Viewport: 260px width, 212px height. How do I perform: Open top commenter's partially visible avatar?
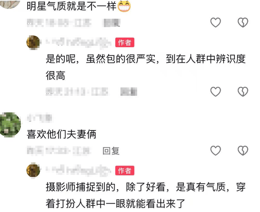tap(10, 4)
